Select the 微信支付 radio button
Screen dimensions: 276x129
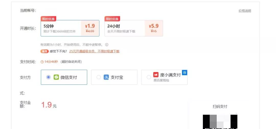[x=48, y=77]
